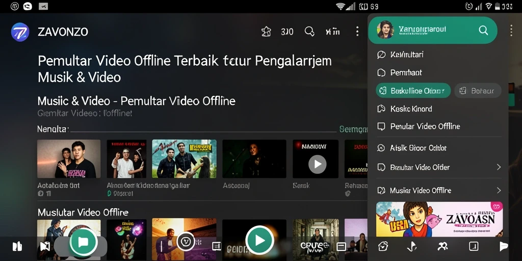
Task: Click the search magnifier in main header
Action: coord(309,32)
